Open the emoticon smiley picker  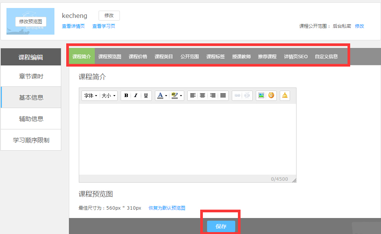tap(271, 96)
